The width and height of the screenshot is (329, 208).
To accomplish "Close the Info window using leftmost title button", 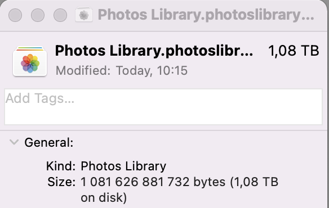I will pos(15,15).
